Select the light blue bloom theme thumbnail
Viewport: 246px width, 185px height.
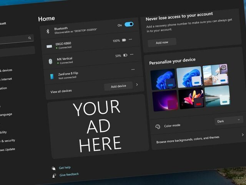tap(189, 77)
